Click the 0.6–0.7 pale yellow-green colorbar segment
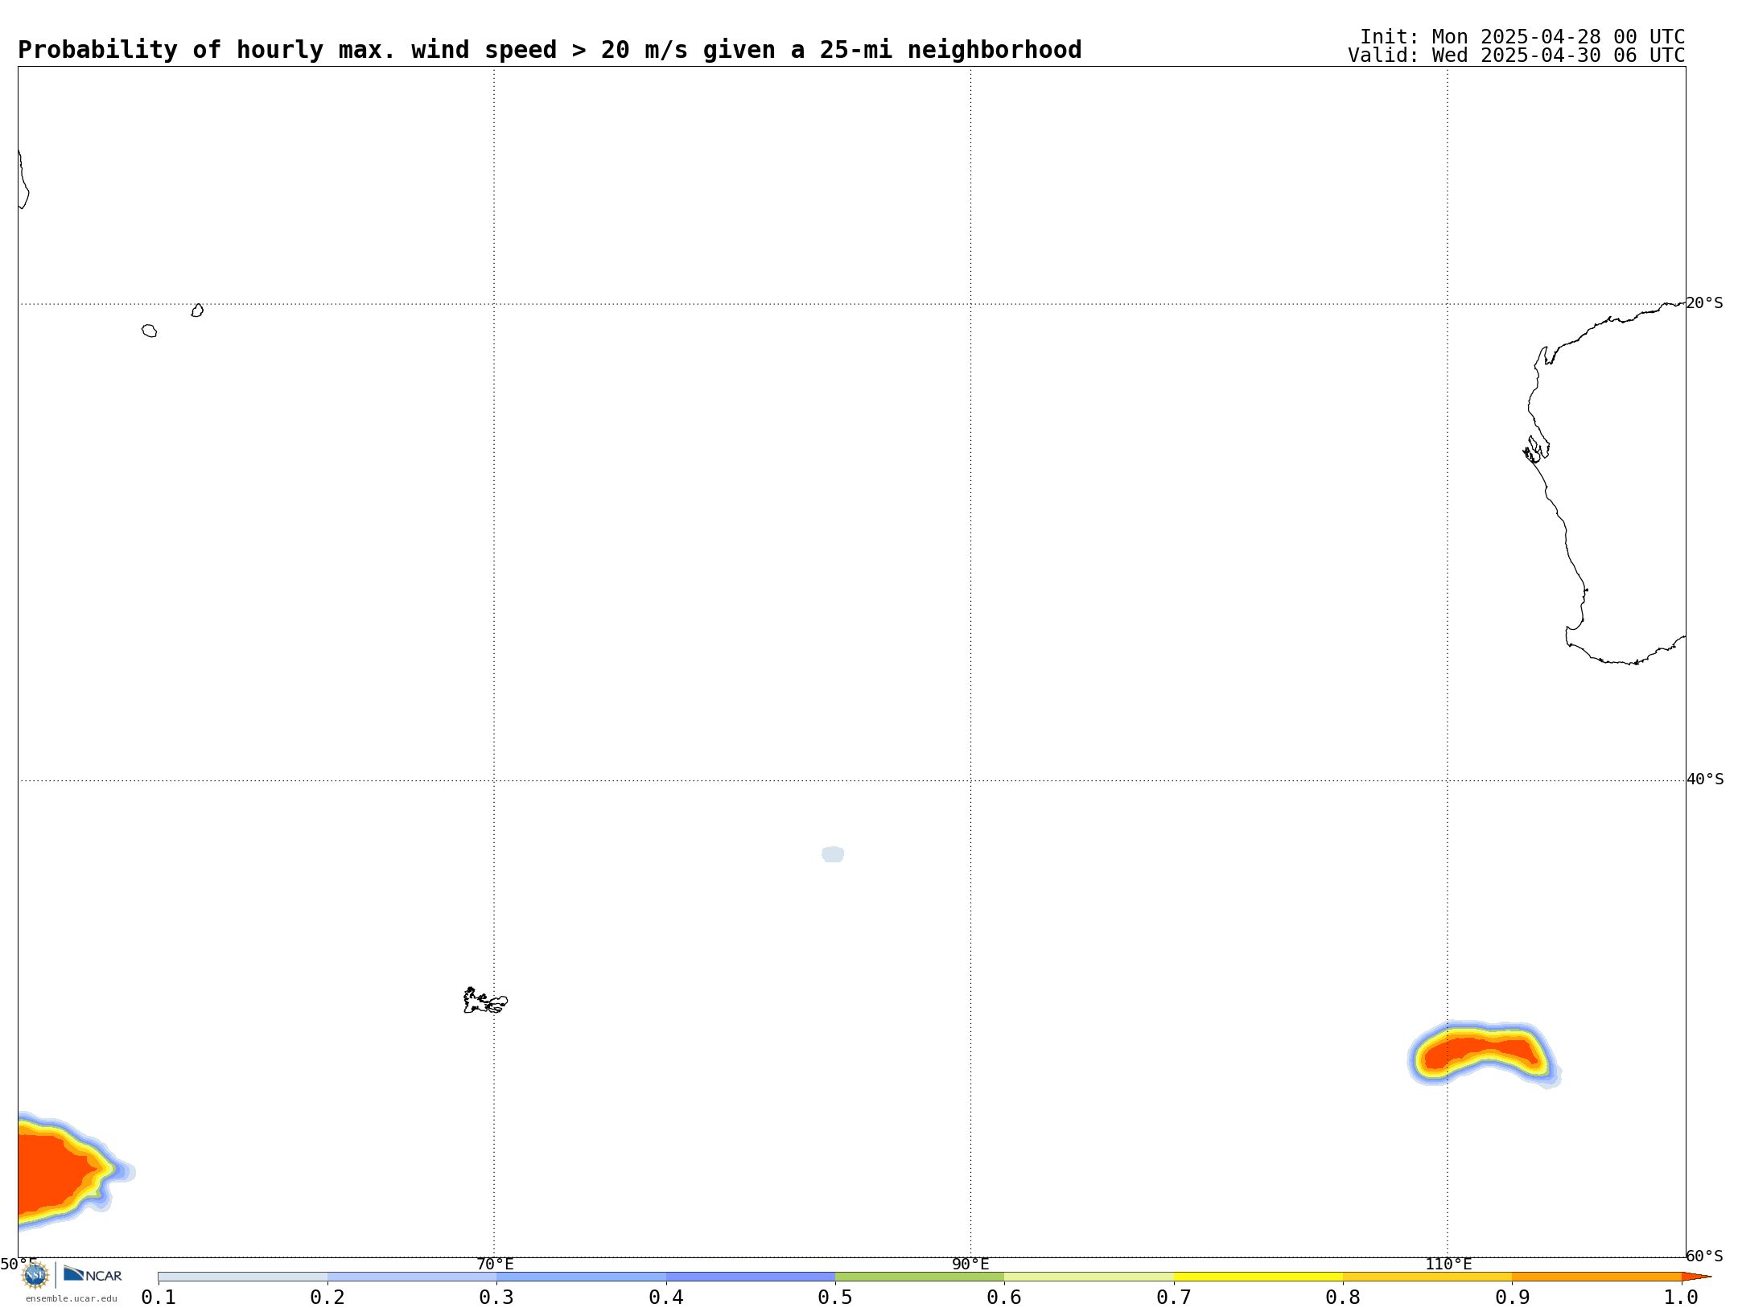The height and width of the screenshot is (1308, 1738). click(x=1089, y=1277)
